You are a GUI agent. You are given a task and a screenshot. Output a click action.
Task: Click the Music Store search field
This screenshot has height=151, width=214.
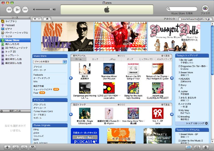pyautogui.click(x=182, y=9)
